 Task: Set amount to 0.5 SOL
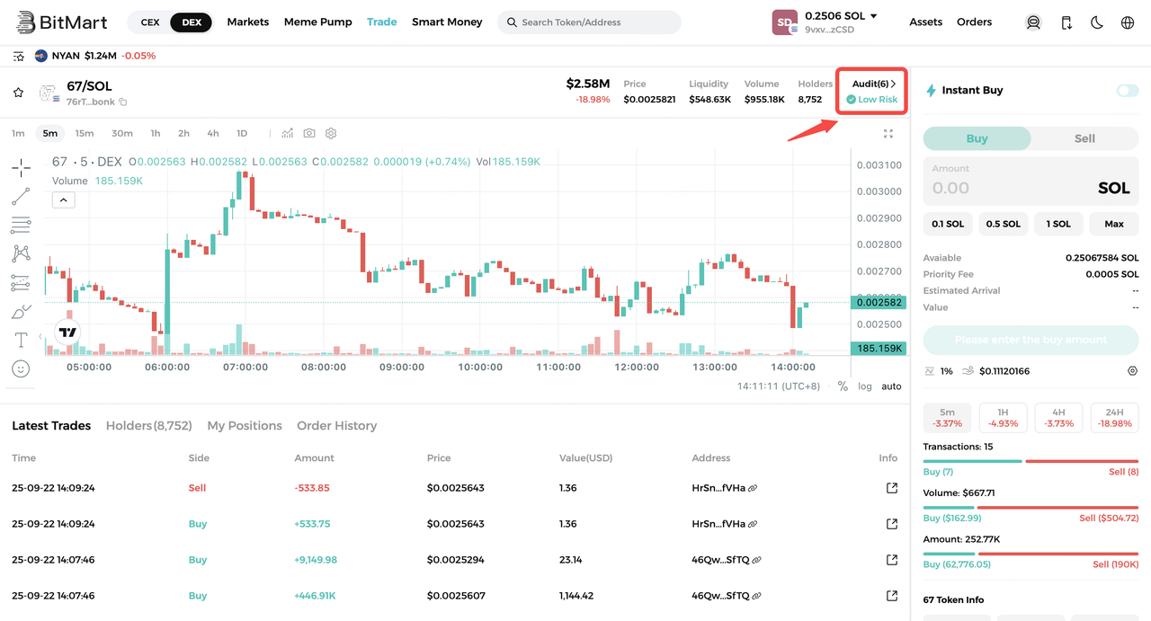1004,224
